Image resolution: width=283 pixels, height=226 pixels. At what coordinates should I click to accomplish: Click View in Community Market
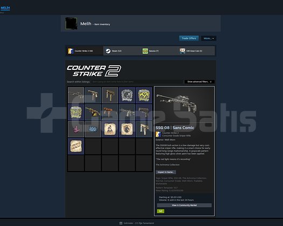(184, 205)
